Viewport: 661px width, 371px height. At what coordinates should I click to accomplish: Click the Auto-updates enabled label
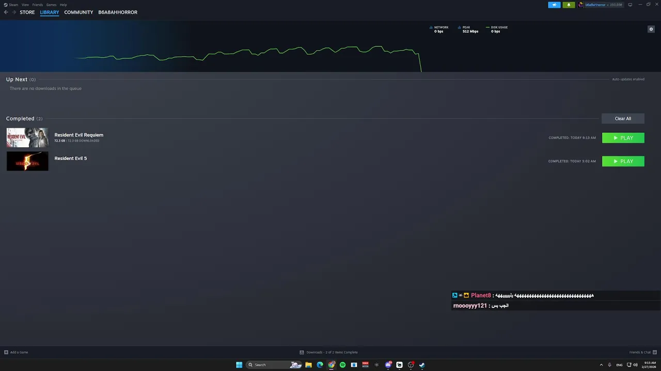point(628,79)
